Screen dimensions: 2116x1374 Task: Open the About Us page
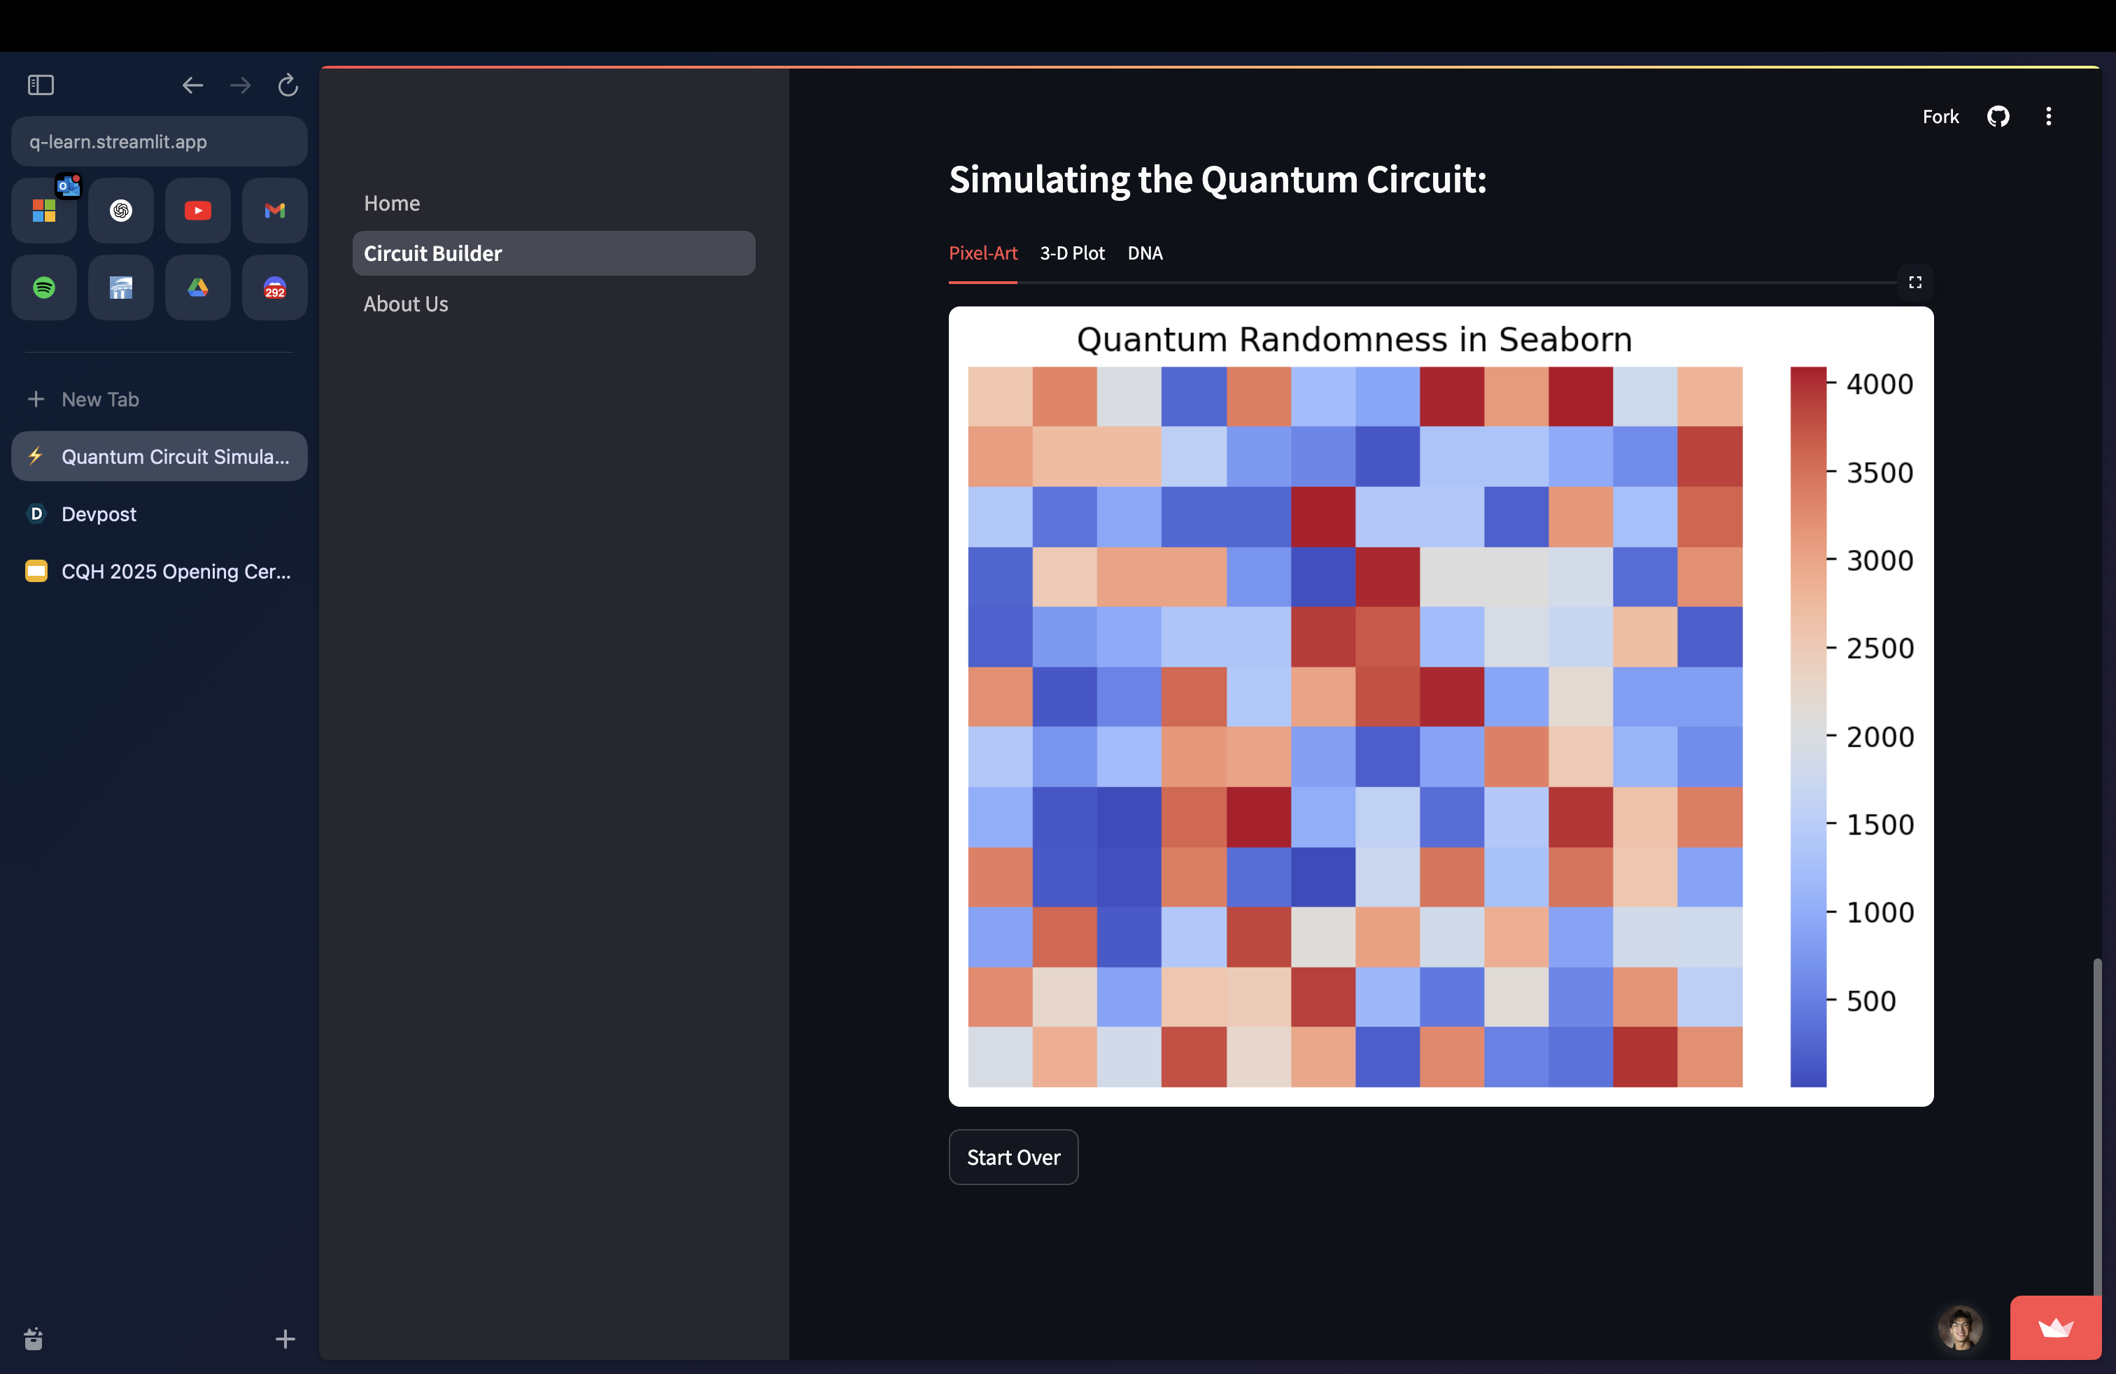(x=405, y=304)
